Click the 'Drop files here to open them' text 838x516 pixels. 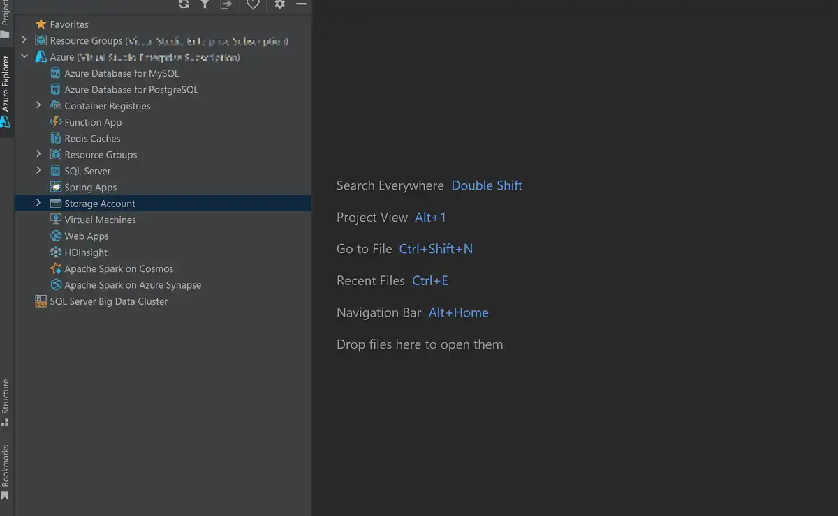420,344
